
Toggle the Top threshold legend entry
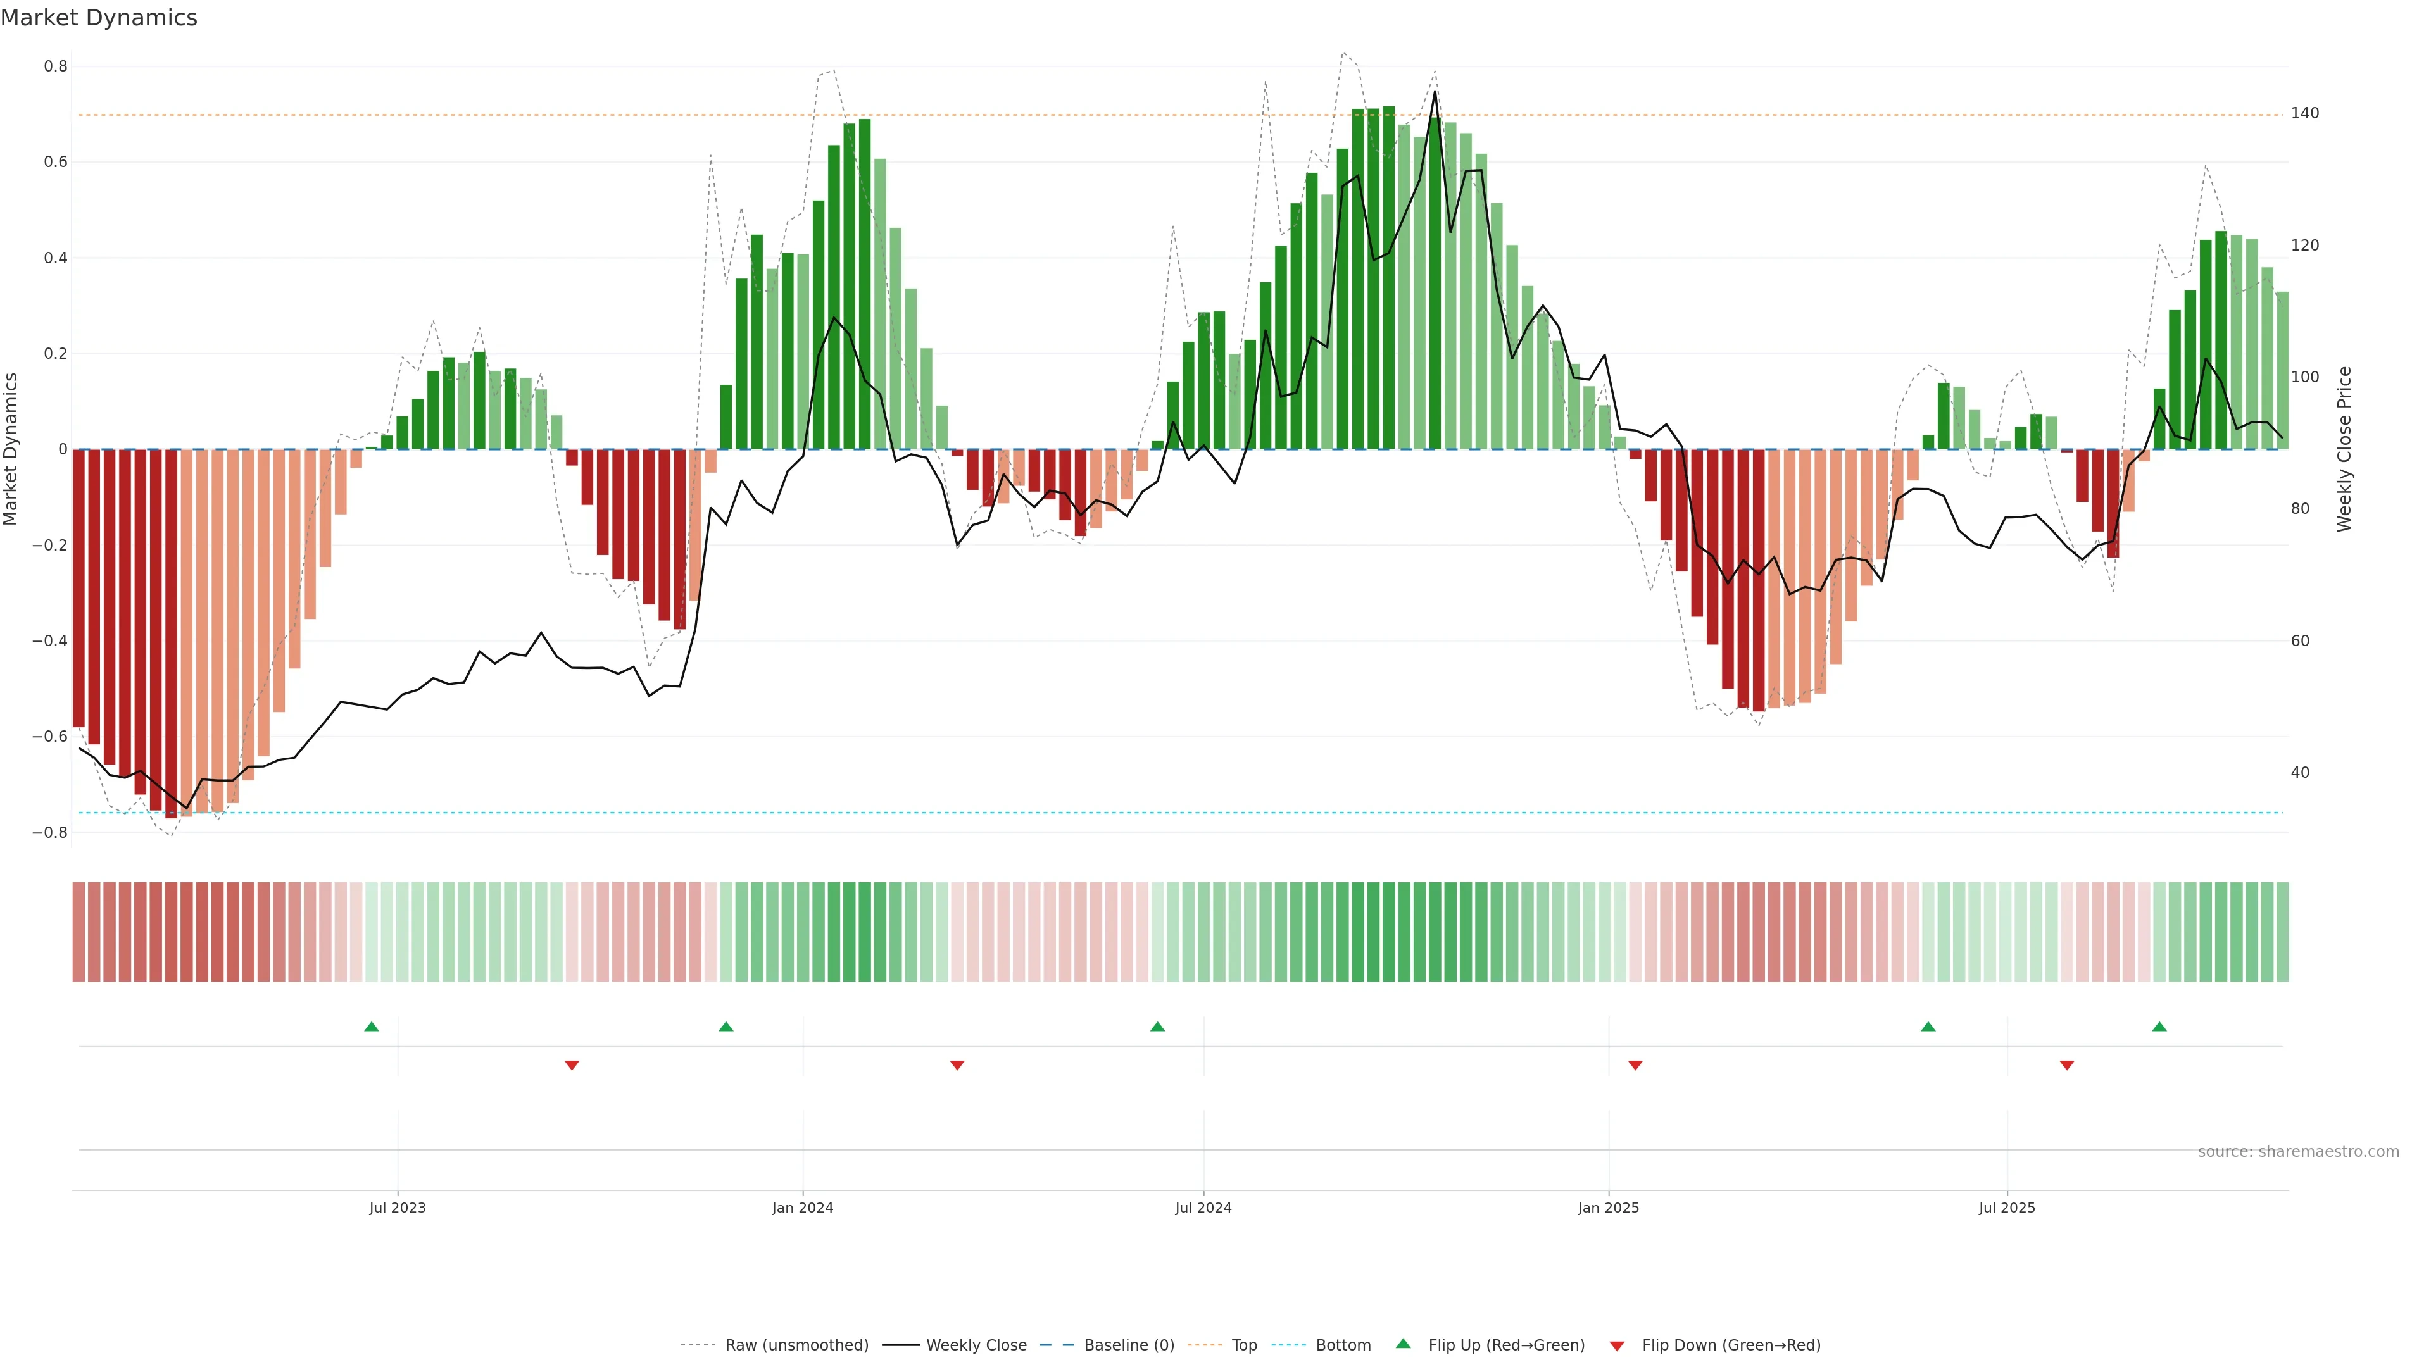(1244, 1345)
